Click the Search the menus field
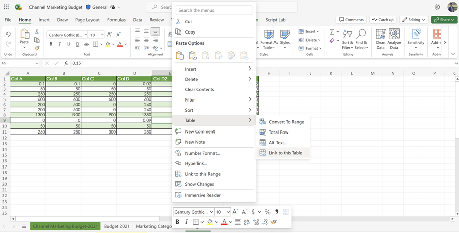 pos(214,10)
